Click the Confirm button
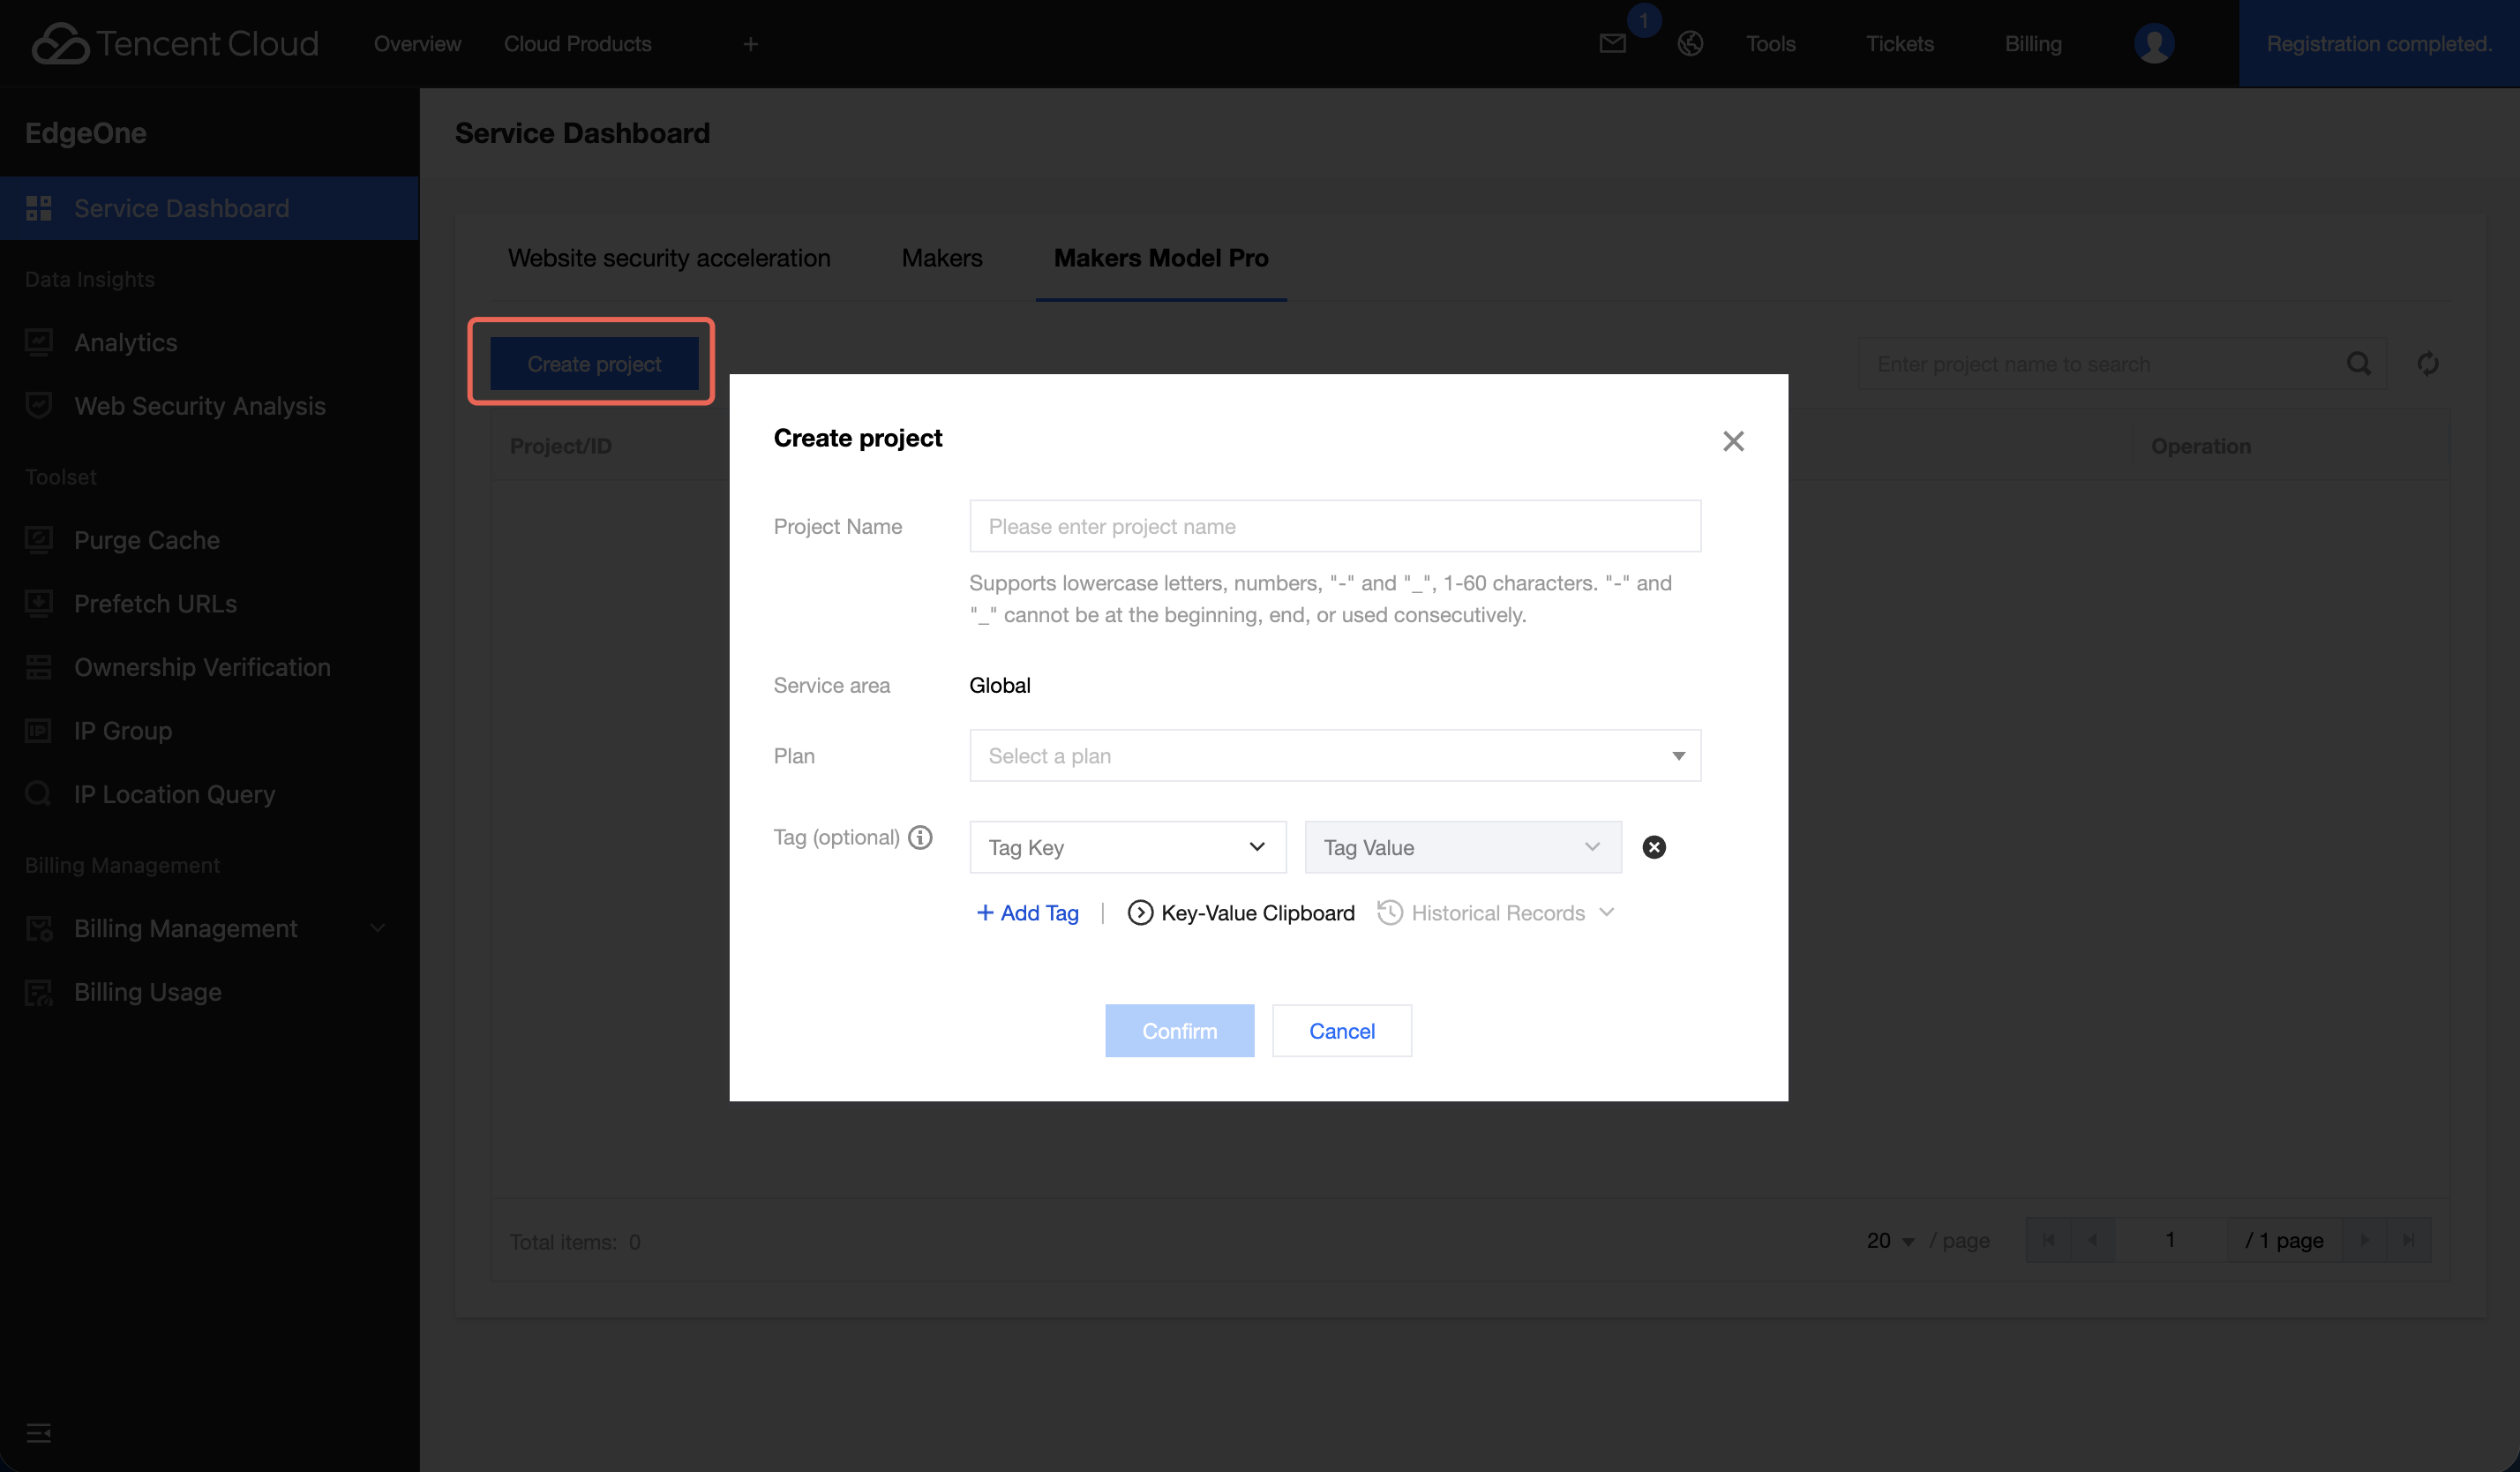The image size is (2520, 1472). tap(1179, 1031)
